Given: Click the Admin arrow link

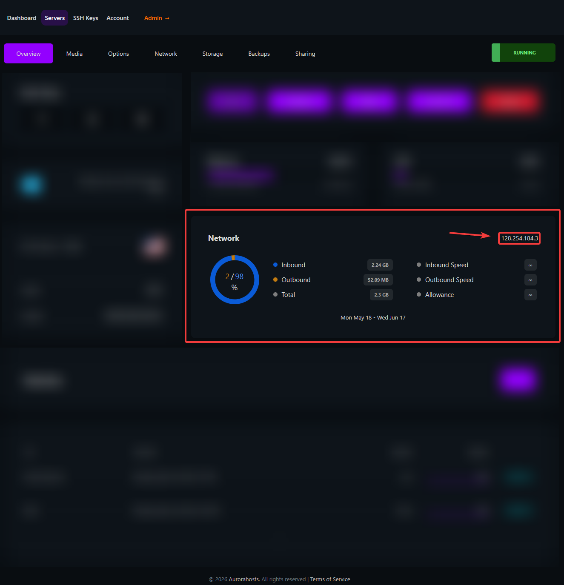Looking at the screenshot, I should tap(157, 18).
